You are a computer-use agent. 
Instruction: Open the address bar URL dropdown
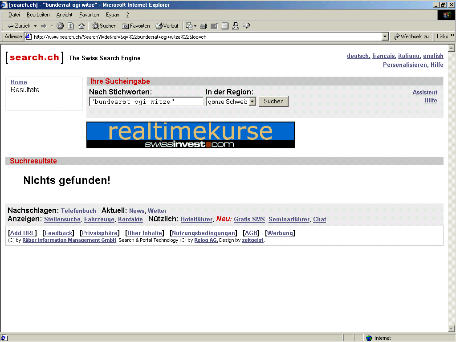click(385, 37)
